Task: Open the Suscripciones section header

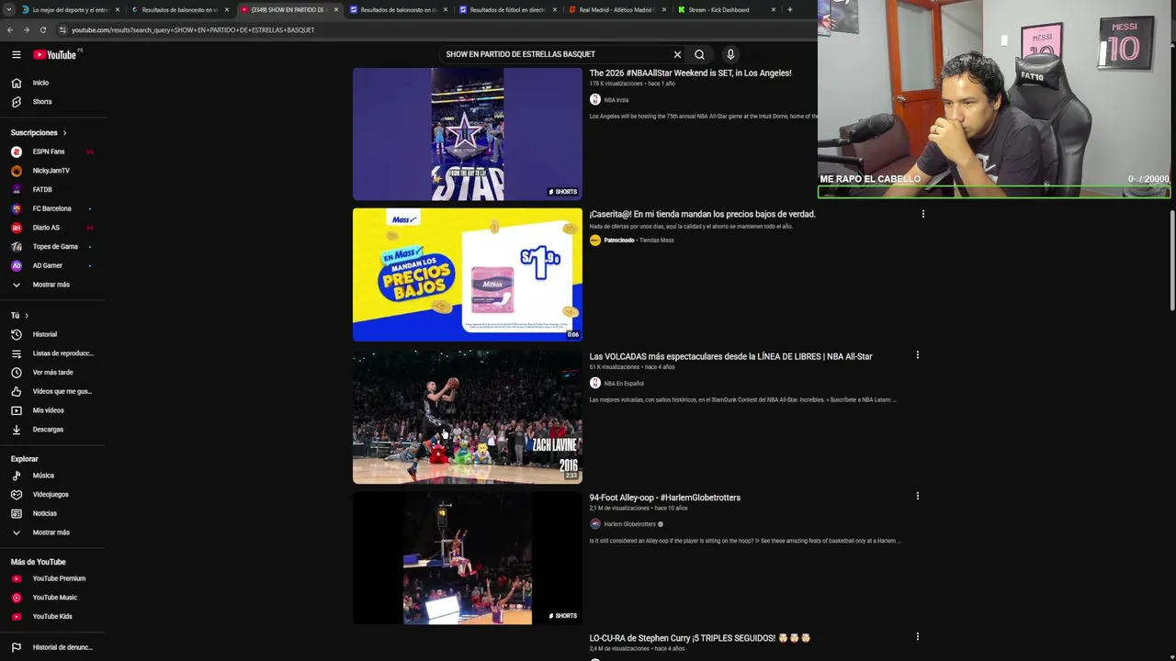Action: click(39, 132)
